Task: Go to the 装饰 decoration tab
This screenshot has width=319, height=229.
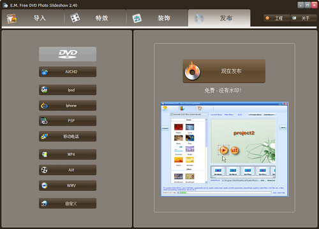Action: 157,18
